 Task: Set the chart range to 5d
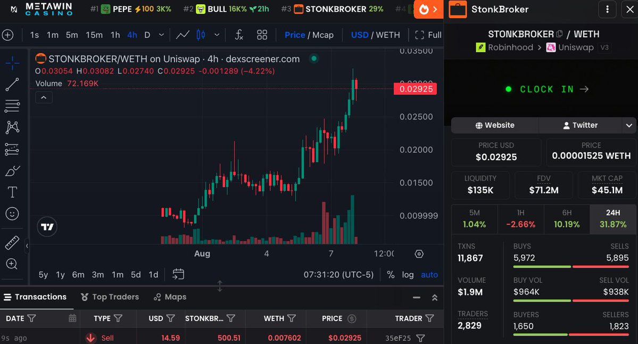pos(136,275)
